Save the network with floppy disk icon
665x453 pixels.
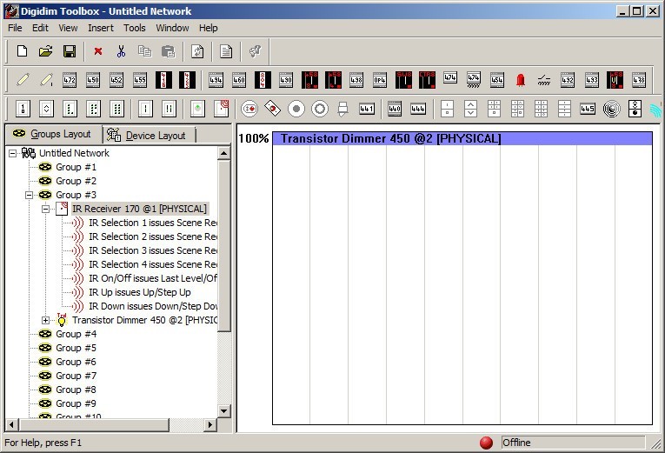point(70,51)
